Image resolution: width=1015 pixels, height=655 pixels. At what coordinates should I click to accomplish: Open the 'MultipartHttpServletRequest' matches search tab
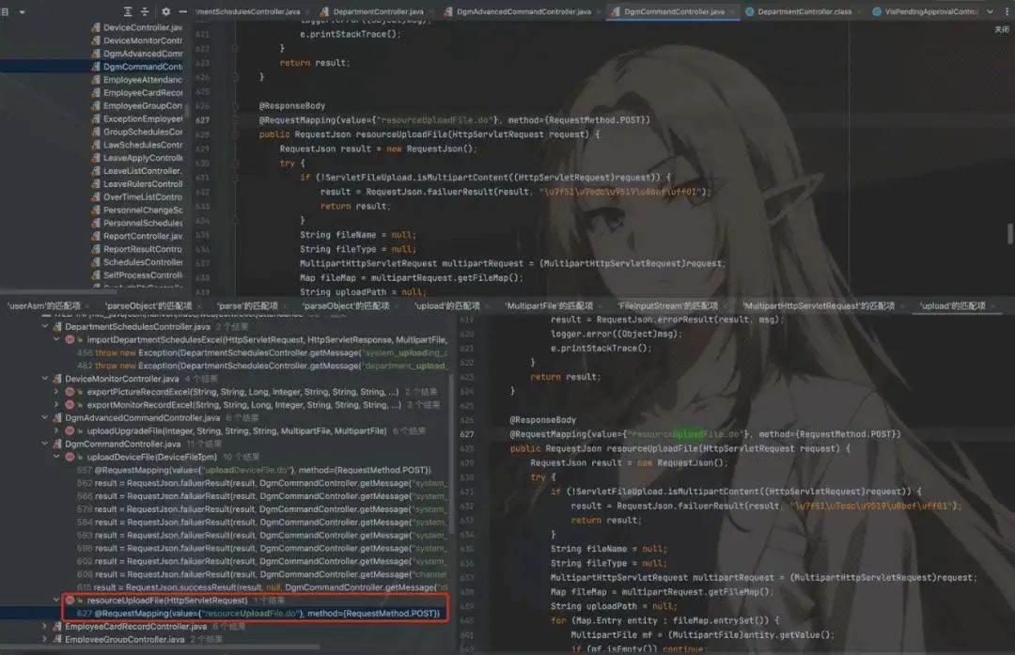pos(819,305)
